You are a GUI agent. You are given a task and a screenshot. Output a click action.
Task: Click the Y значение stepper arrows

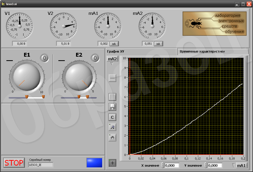coord(206,165)
